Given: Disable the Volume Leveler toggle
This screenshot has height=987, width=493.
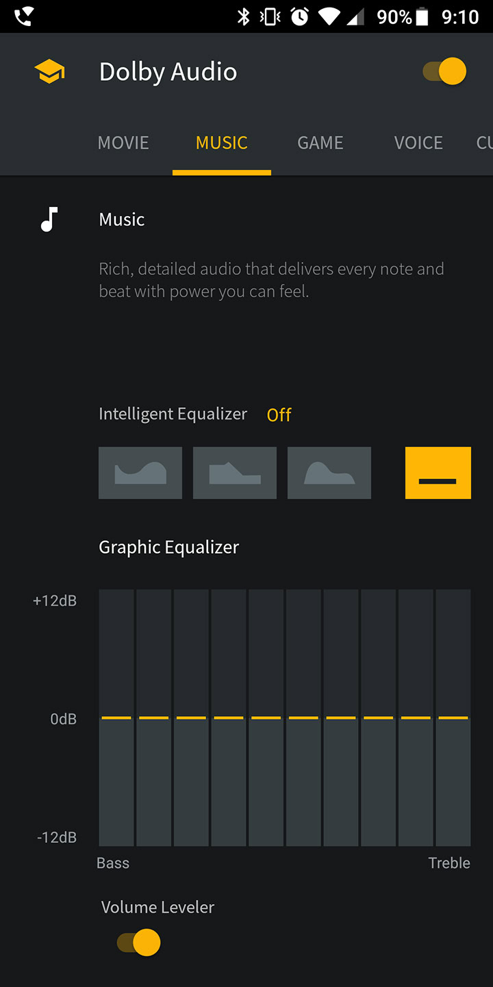Looking at the screenshot, I should (139, 942).
